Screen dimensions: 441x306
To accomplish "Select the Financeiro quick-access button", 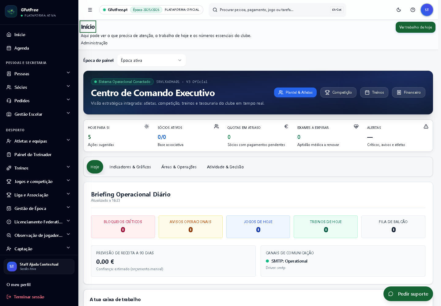I will click(409, 92).
